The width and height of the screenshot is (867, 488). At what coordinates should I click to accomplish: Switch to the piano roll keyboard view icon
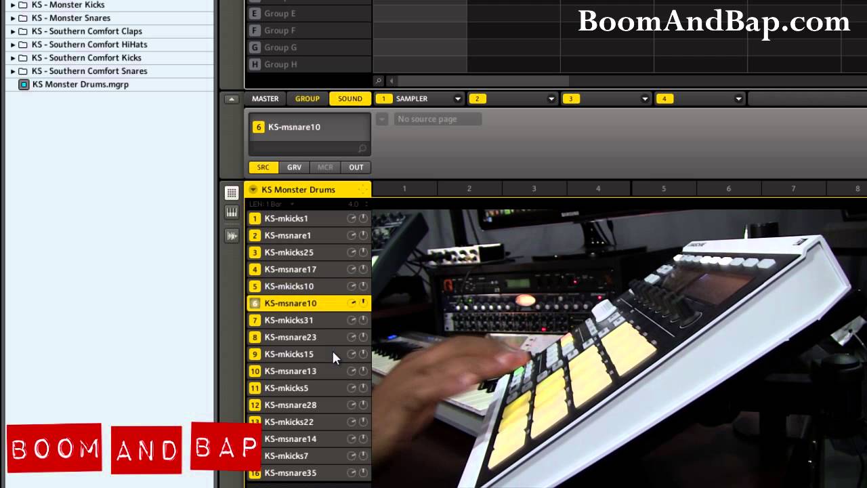coord(232,213)
